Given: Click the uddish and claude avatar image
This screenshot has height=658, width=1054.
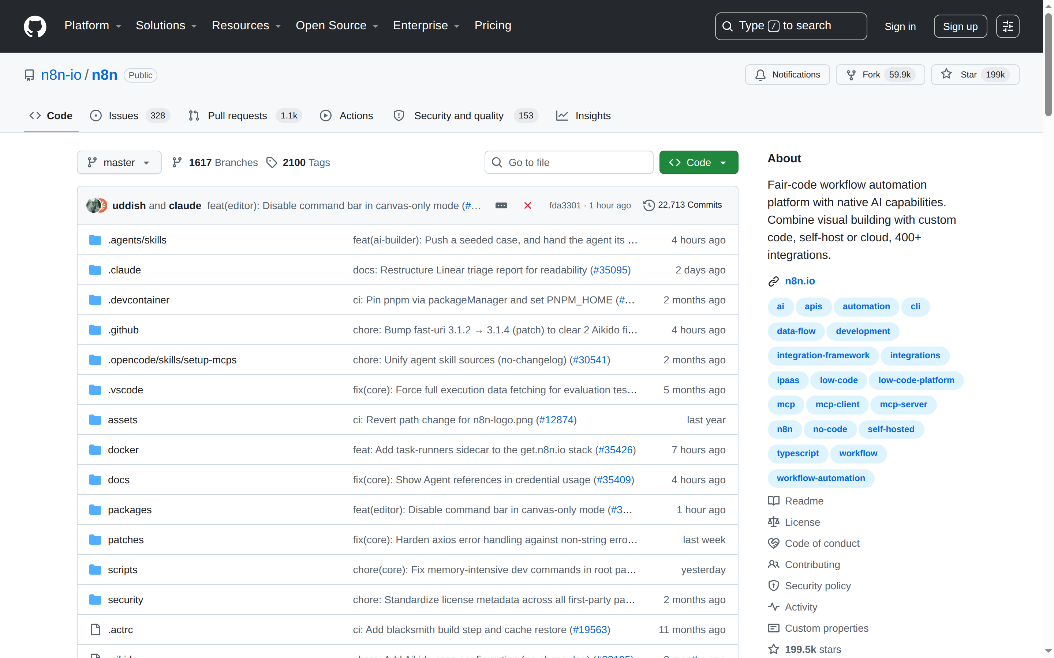Looking at the screenshot, I should point(96,205).
